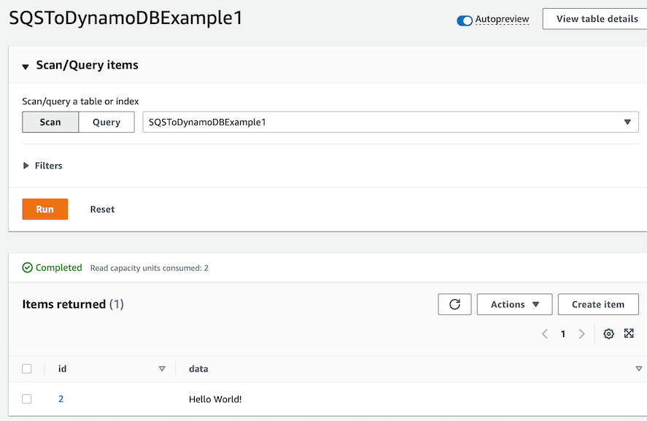Click the data column sort arrow

pyautogui.click(x=639, y=368)
